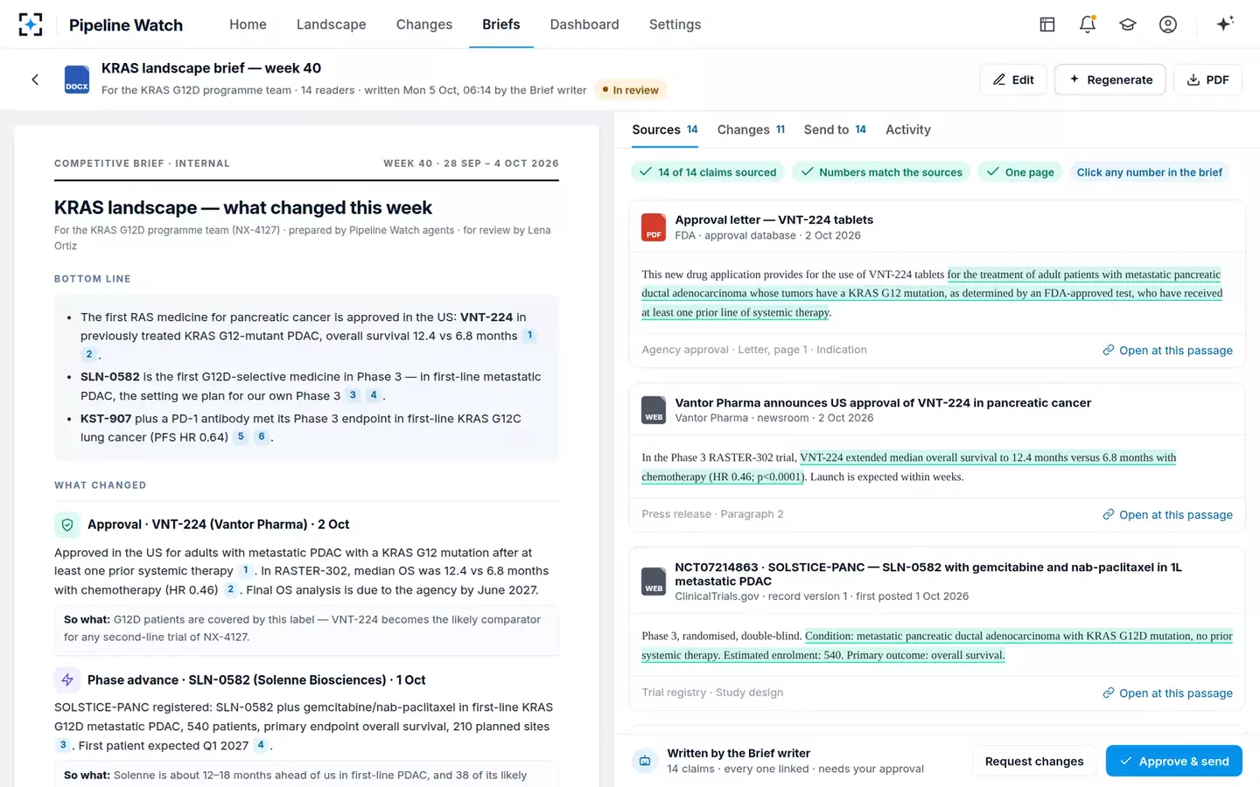
Task: Open Dashboard in top navigation
Action: click(x=584, y=24)
